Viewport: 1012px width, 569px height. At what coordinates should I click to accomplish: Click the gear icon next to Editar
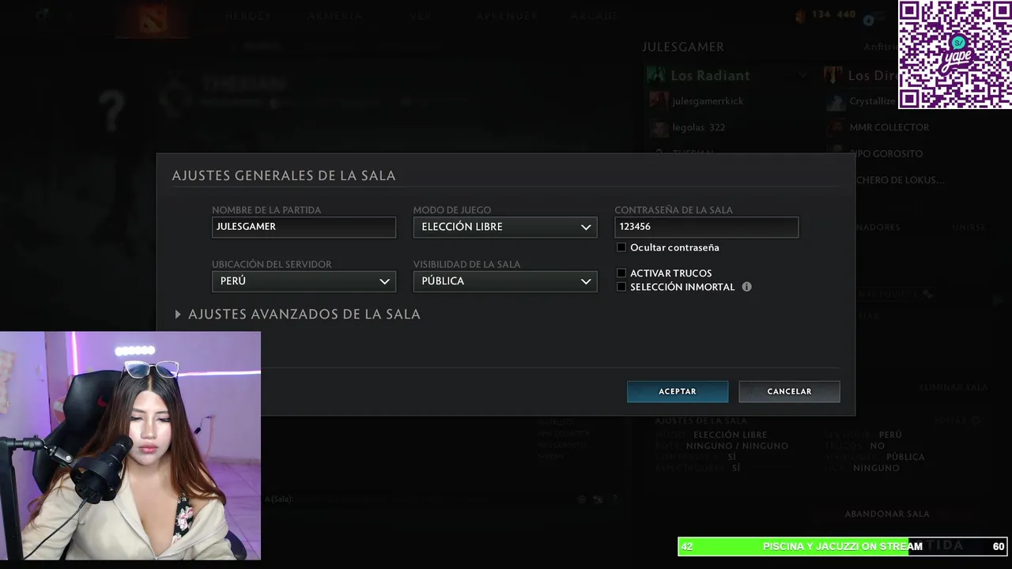pos(976,420)
